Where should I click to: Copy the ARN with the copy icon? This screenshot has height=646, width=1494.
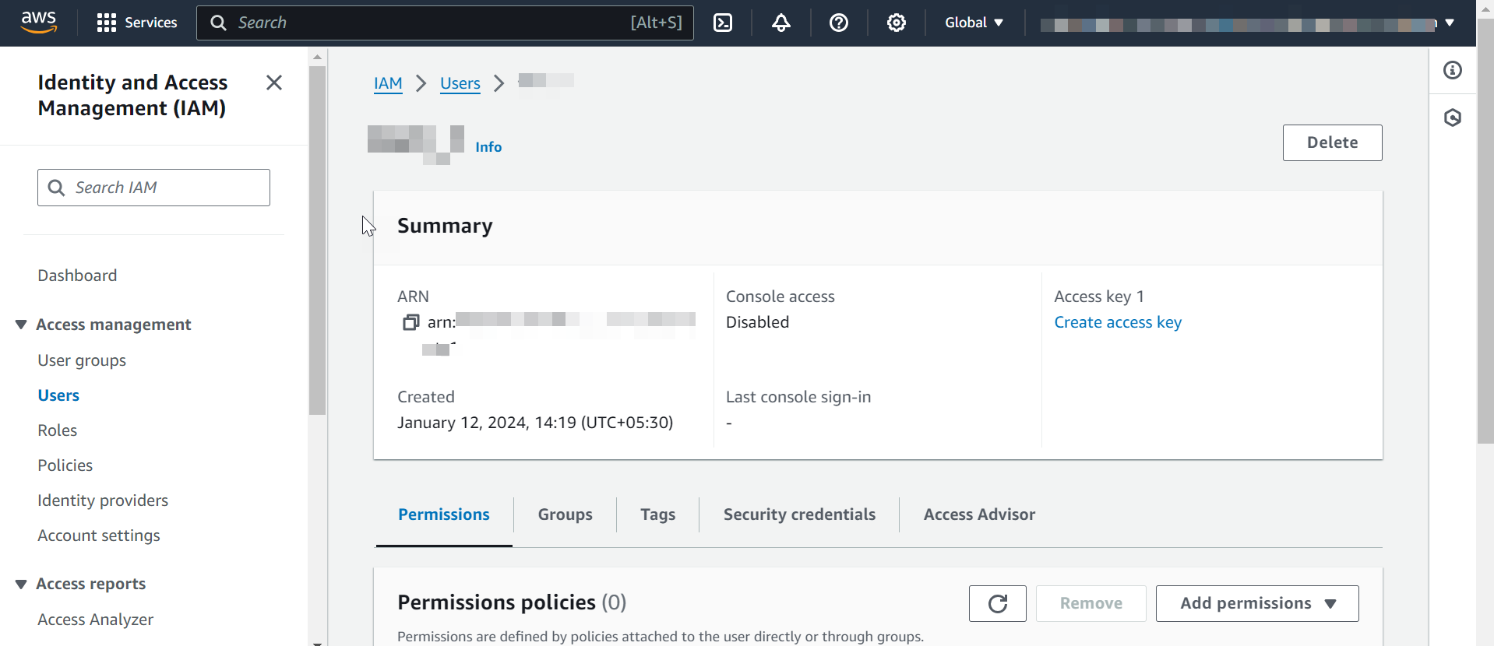410,322
